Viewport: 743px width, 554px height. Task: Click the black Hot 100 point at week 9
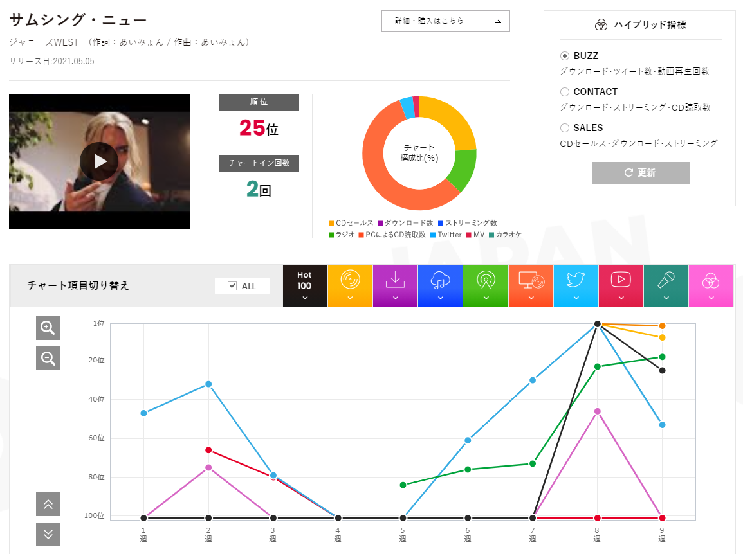point(663,370)
